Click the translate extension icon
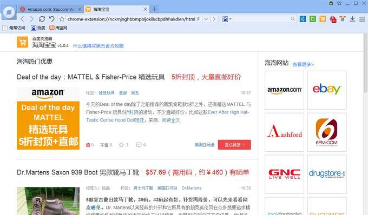Viewport: 368px width, 215px height. [343, 19]
